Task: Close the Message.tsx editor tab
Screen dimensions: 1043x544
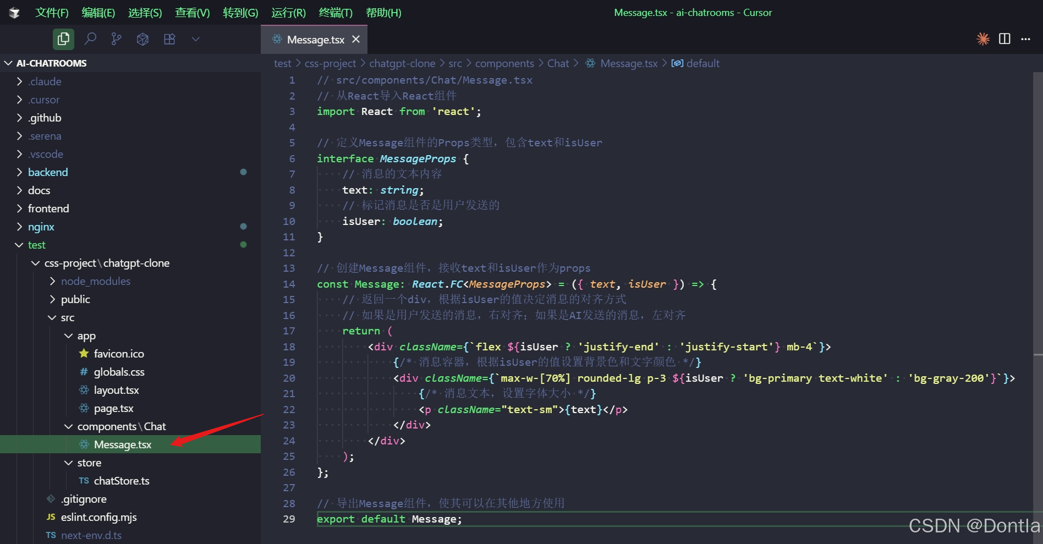Action: [x=356, y=40]
